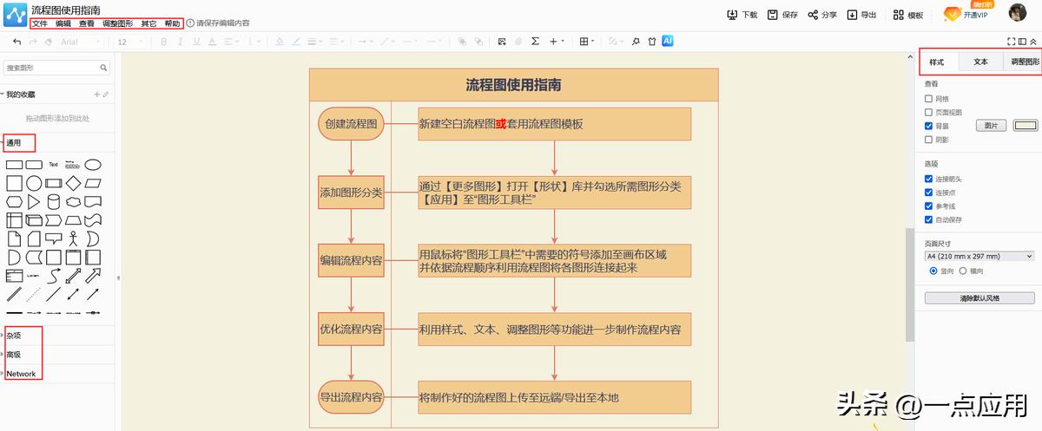1042x431 pixels.
Task: Click the redo arrow in toolbar
Action: coord(32,41)
